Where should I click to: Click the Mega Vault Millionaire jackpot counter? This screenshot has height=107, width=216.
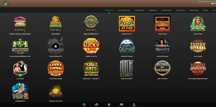[91, 30]
